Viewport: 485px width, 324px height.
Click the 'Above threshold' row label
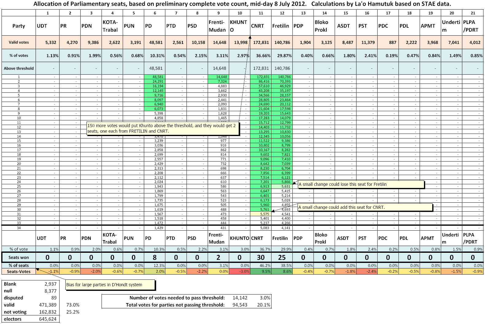pos(19,68)
